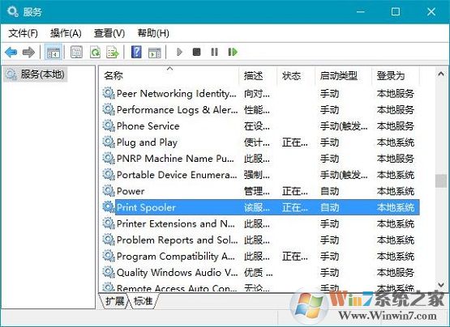Screen dimensions: 450x327
Task: Sort by the 描述 column header
Action: click(258, 76)
